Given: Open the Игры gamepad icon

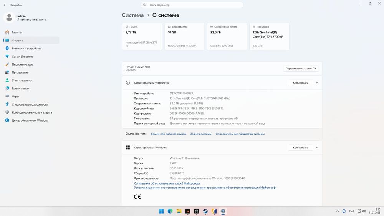Looking at the screenshot, I should click(7, 96).
